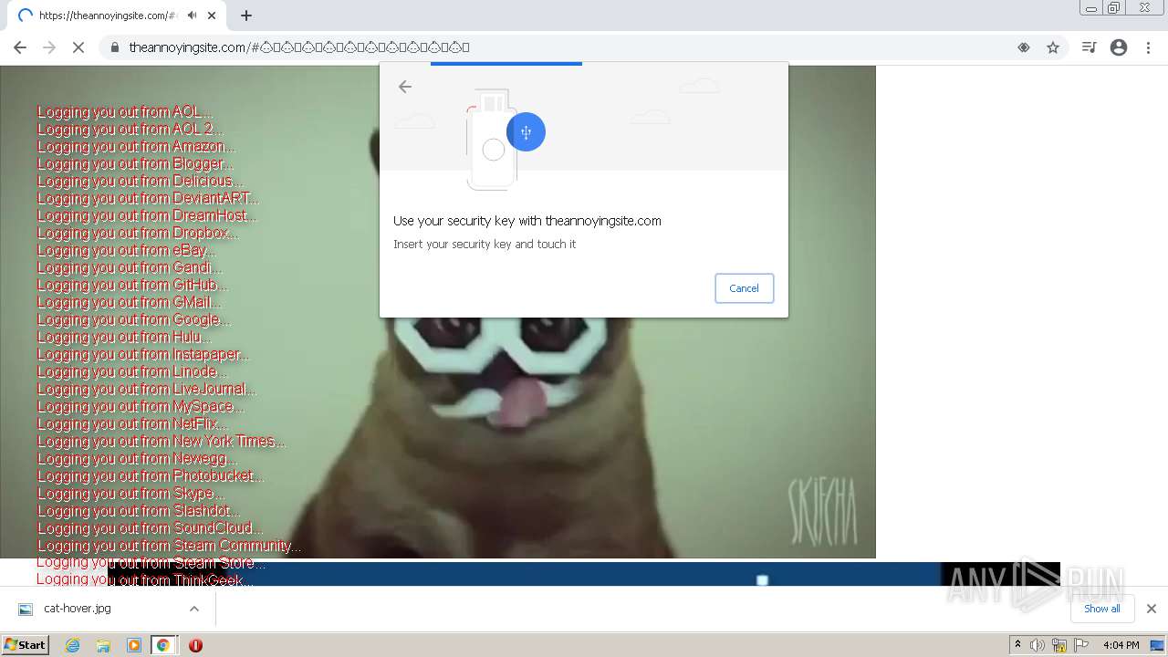Click the Show desktop button on the taskbar
The width and height of the screenshot is (1168, 657).
point(1158,645)
